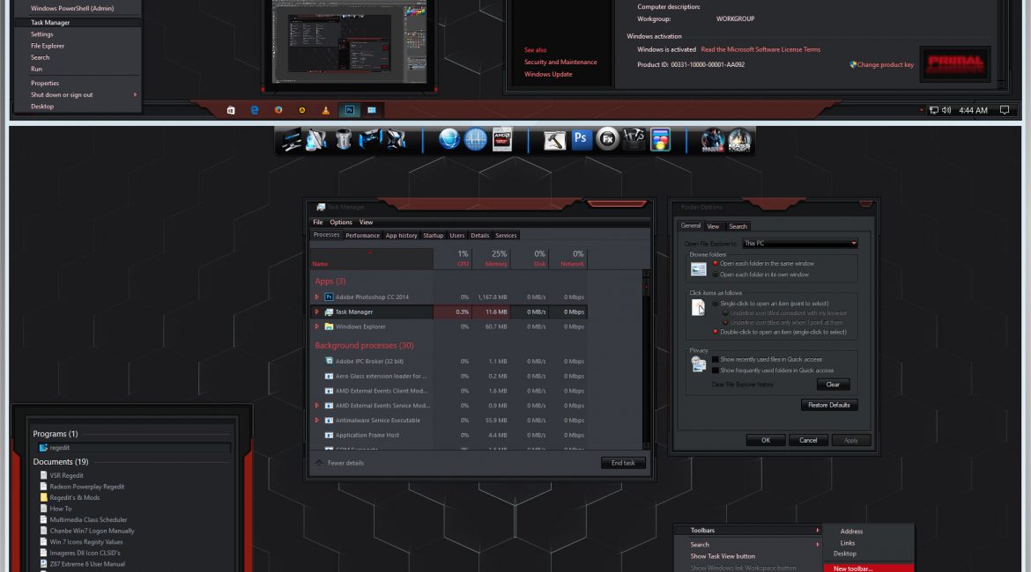Launch Photoshop from the dock
The width and height of the screenshot is (1031, 572).
point(581,139)
